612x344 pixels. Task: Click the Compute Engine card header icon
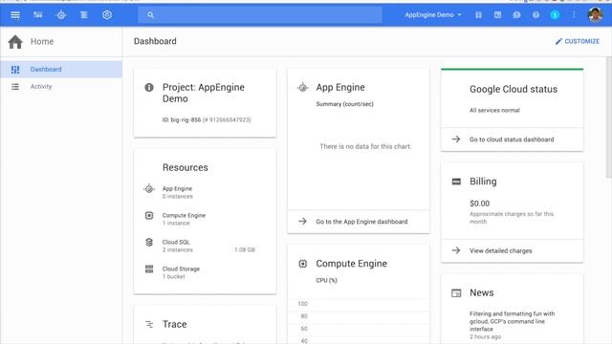coord(303,264)
